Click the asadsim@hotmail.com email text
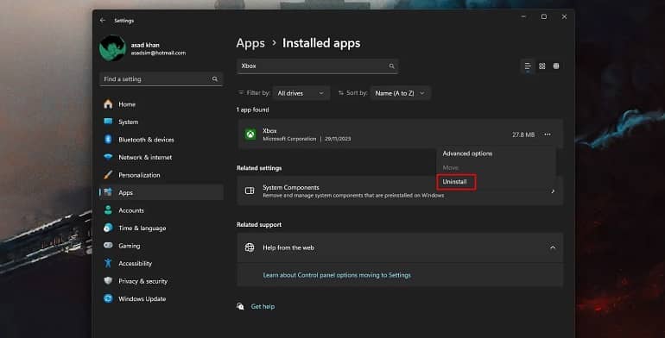This screenshot has width=665, height=338. click(x=158, y=53)
